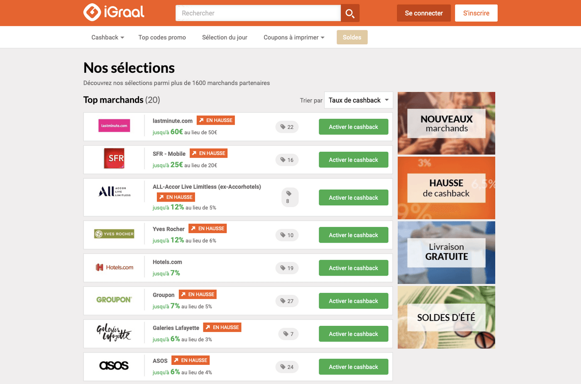Screen dimensions: 581x384
Task: Activate cashback for ASOS
Action: point(354,367)
